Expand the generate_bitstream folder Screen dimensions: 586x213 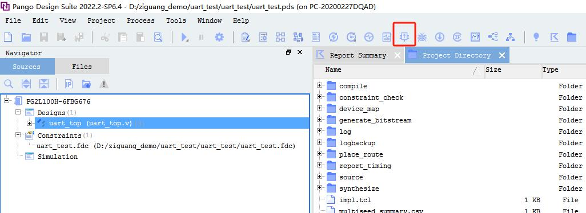pyautogui.click(x=319, y=120)
